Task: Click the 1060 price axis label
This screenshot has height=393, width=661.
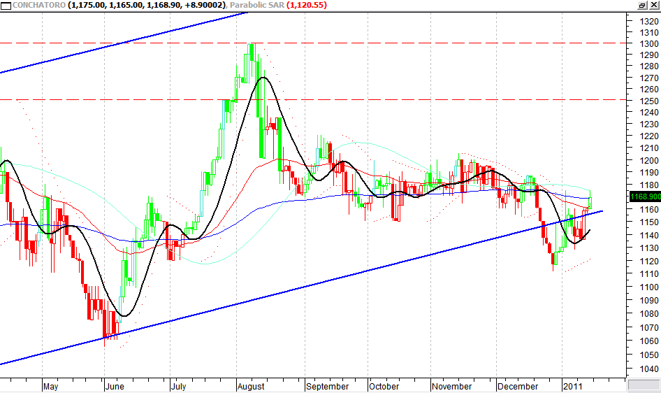Action: click(x=649, y=341)
